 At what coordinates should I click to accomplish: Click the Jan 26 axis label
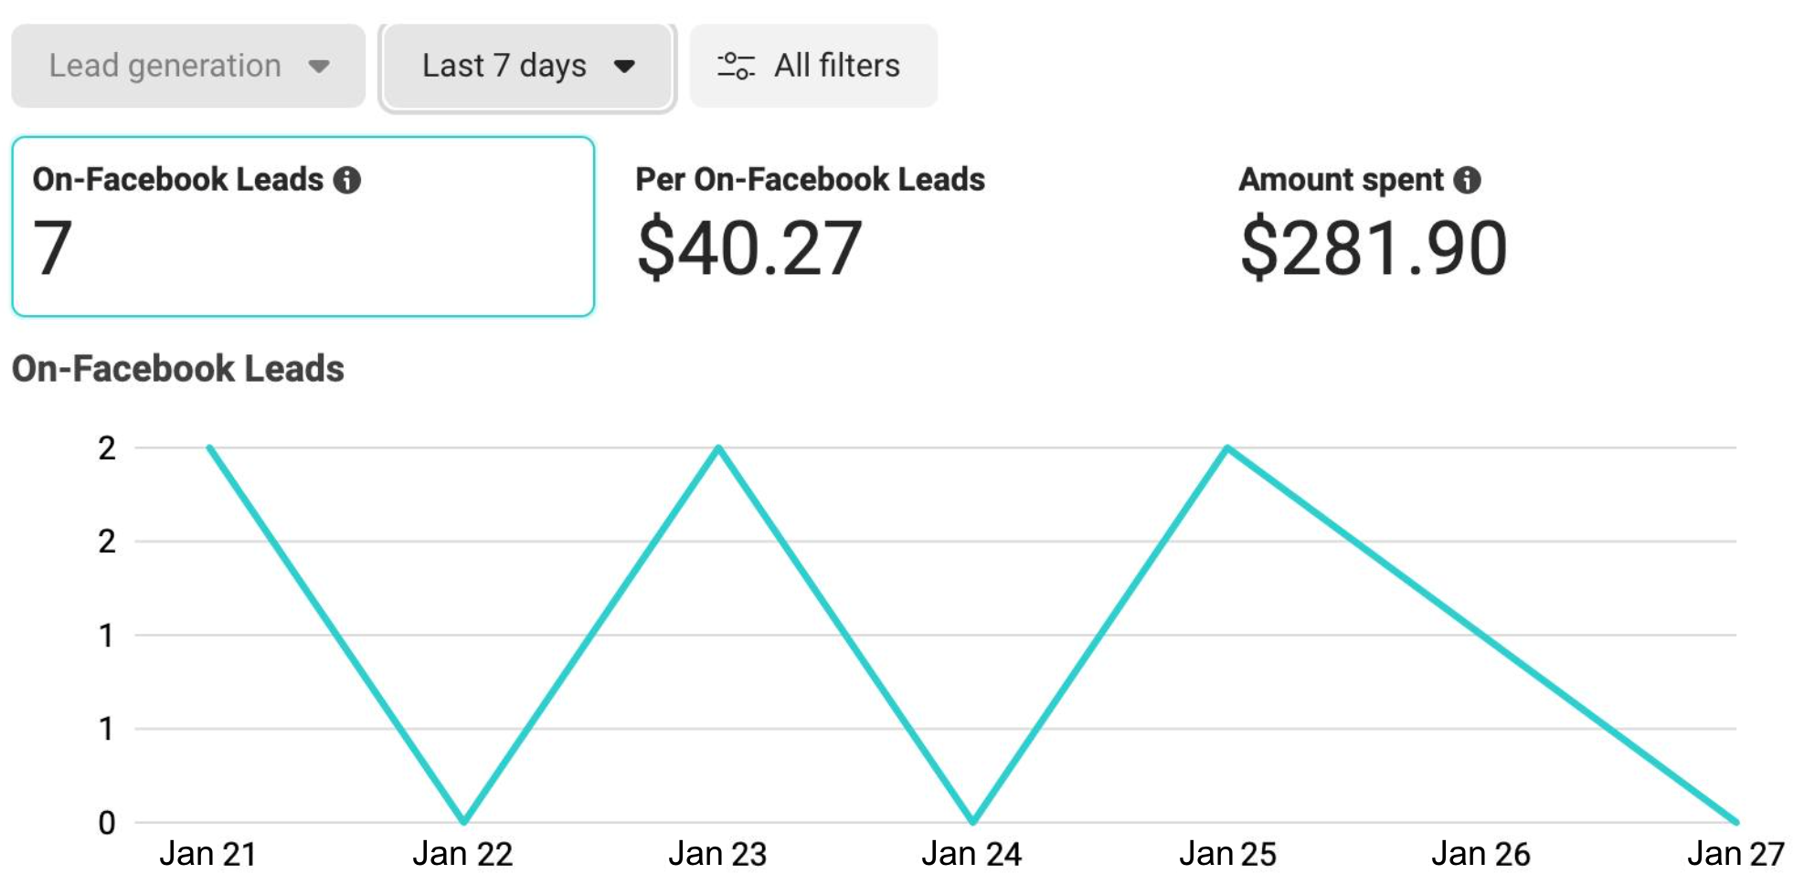(x=1480, y=854)
